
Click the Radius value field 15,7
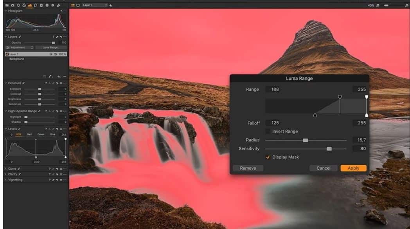point(360,140)
